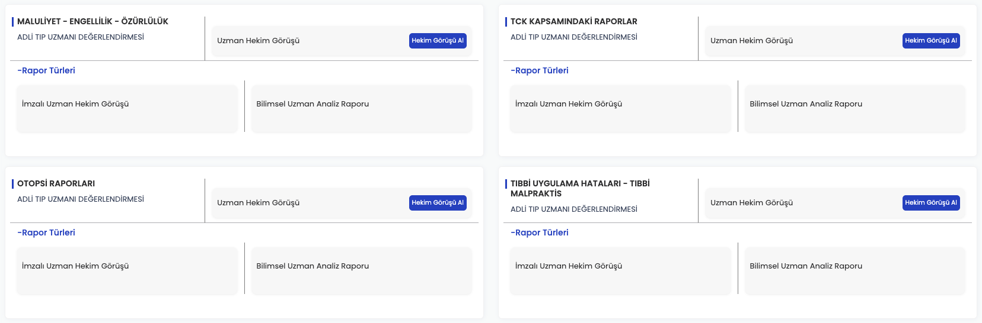The image size is (982, 323).
Task: Click Hekim Görüşü AI in Otopsi Raporları
Action: click(438, 203)
